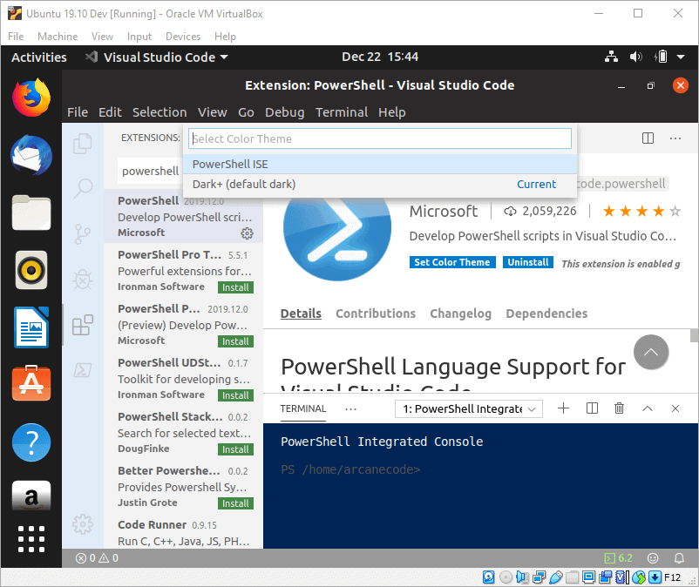
Task: Click the PowerShell extension manage gear
Action: pos(247,233)
